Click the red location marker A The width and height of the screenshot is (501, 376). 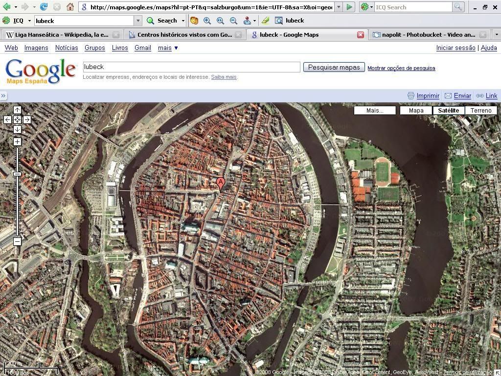[221, 184]
